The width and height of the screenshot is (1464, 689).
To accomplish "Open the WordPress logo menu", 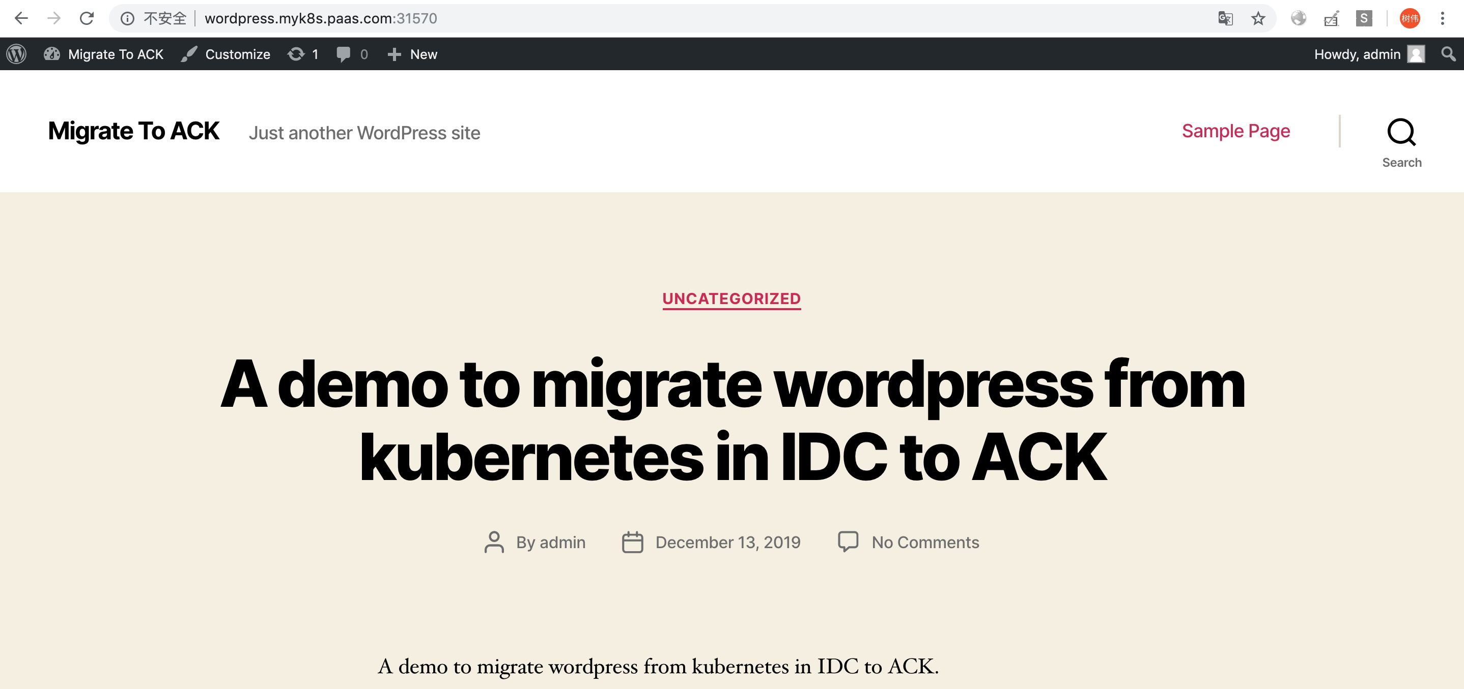I will 16,54.
